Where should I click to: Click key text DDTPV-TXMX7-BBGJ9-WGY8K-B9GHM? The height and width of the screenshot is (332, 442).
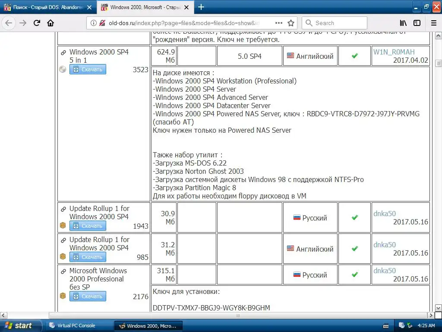click(x=211, y=308)
